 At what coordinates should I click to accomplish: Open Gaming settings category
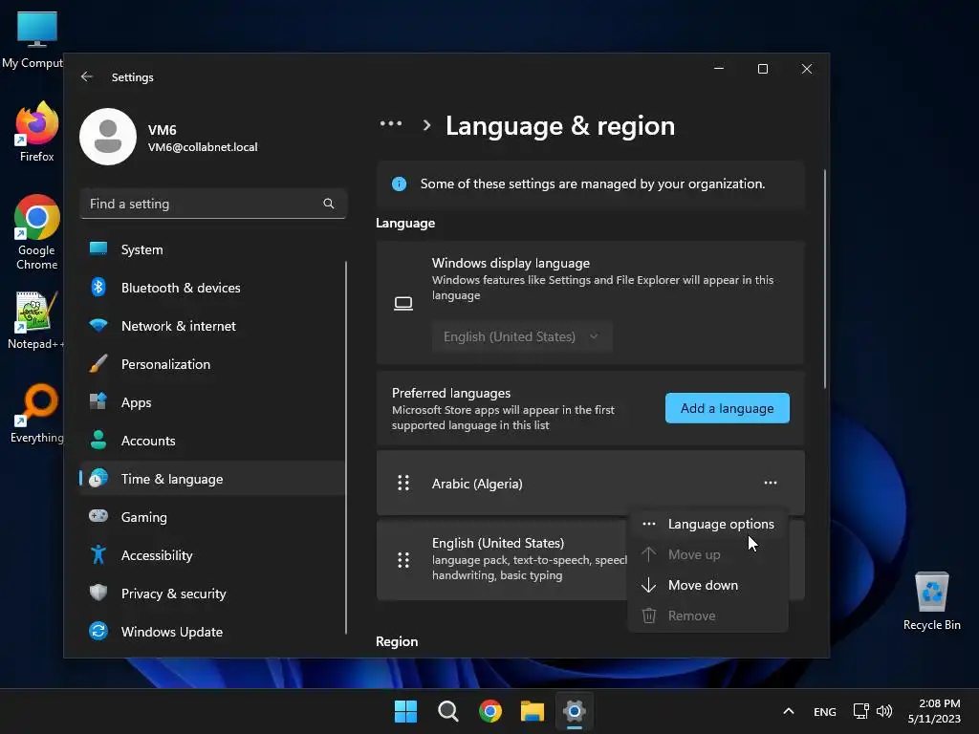click(212, 517)
